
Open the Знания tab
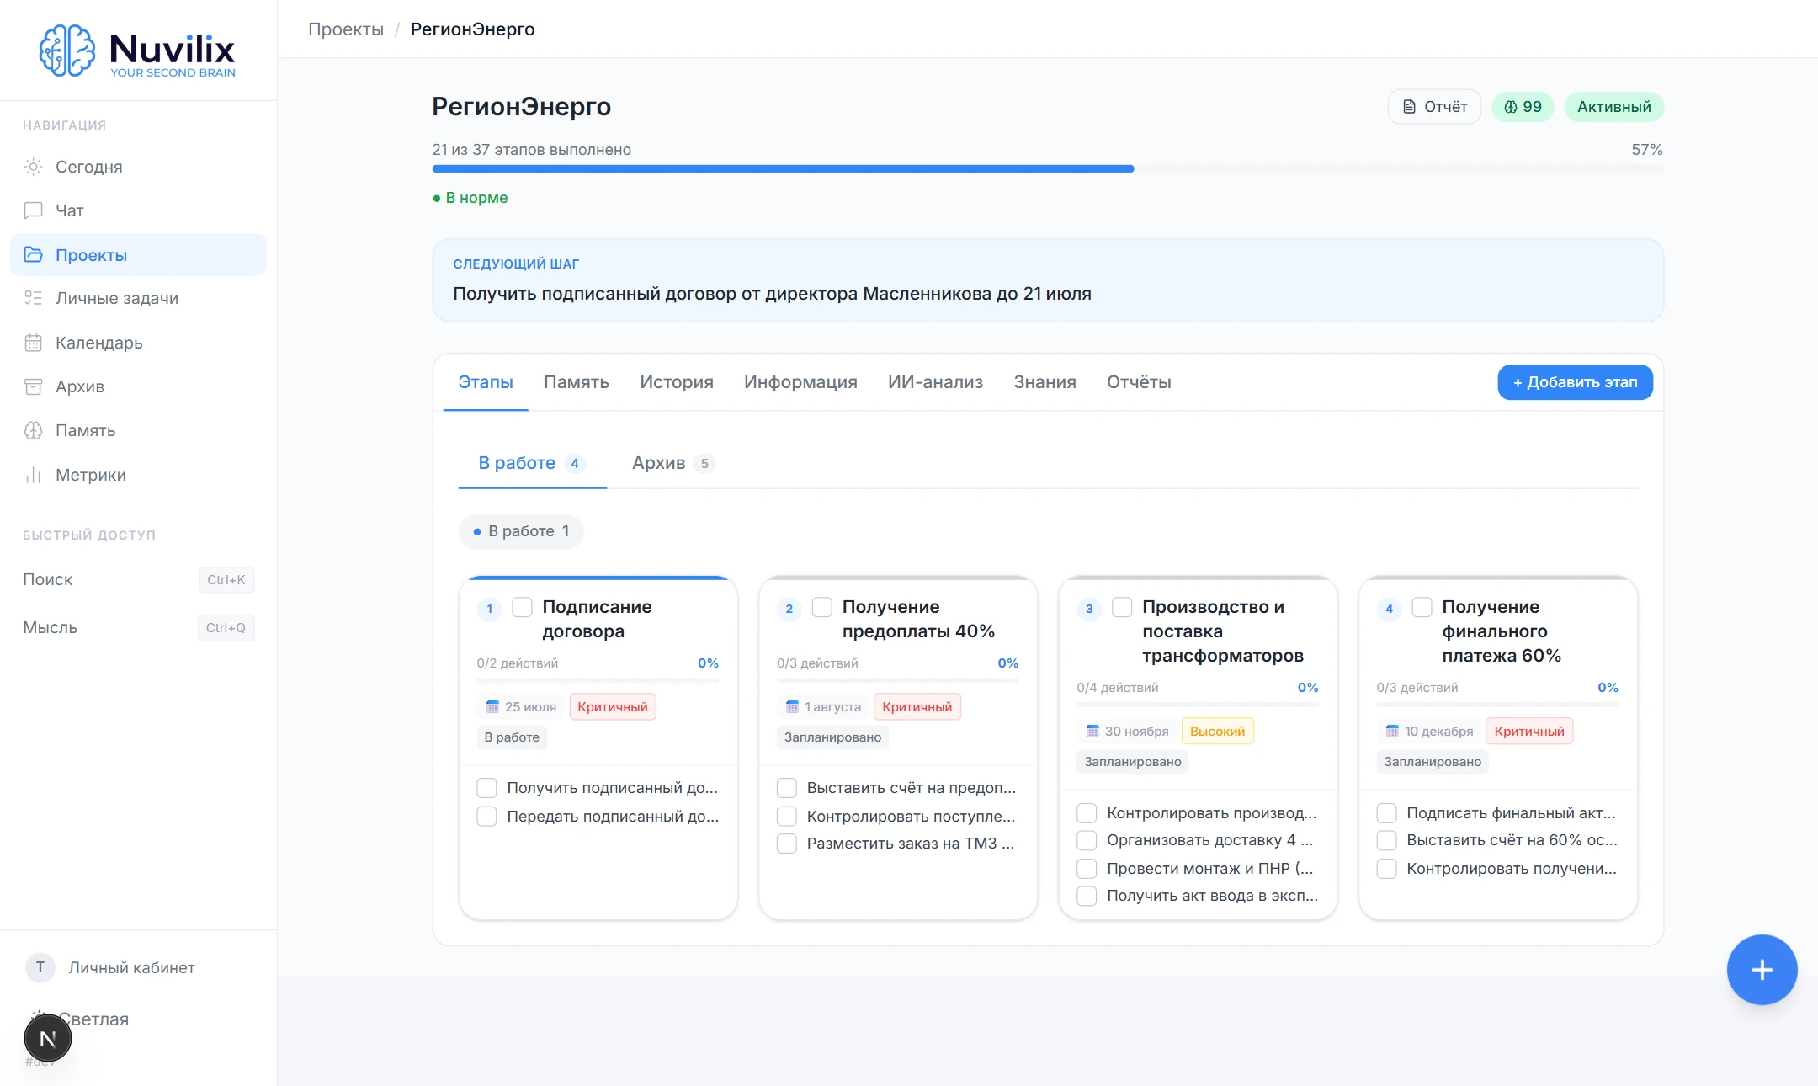pyautogui.click(x=1045, y=382)
